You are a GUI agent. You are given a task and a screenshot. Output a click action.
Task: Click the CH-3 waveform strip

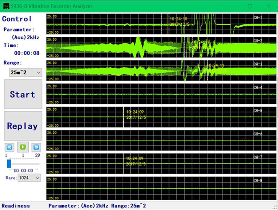107,71
